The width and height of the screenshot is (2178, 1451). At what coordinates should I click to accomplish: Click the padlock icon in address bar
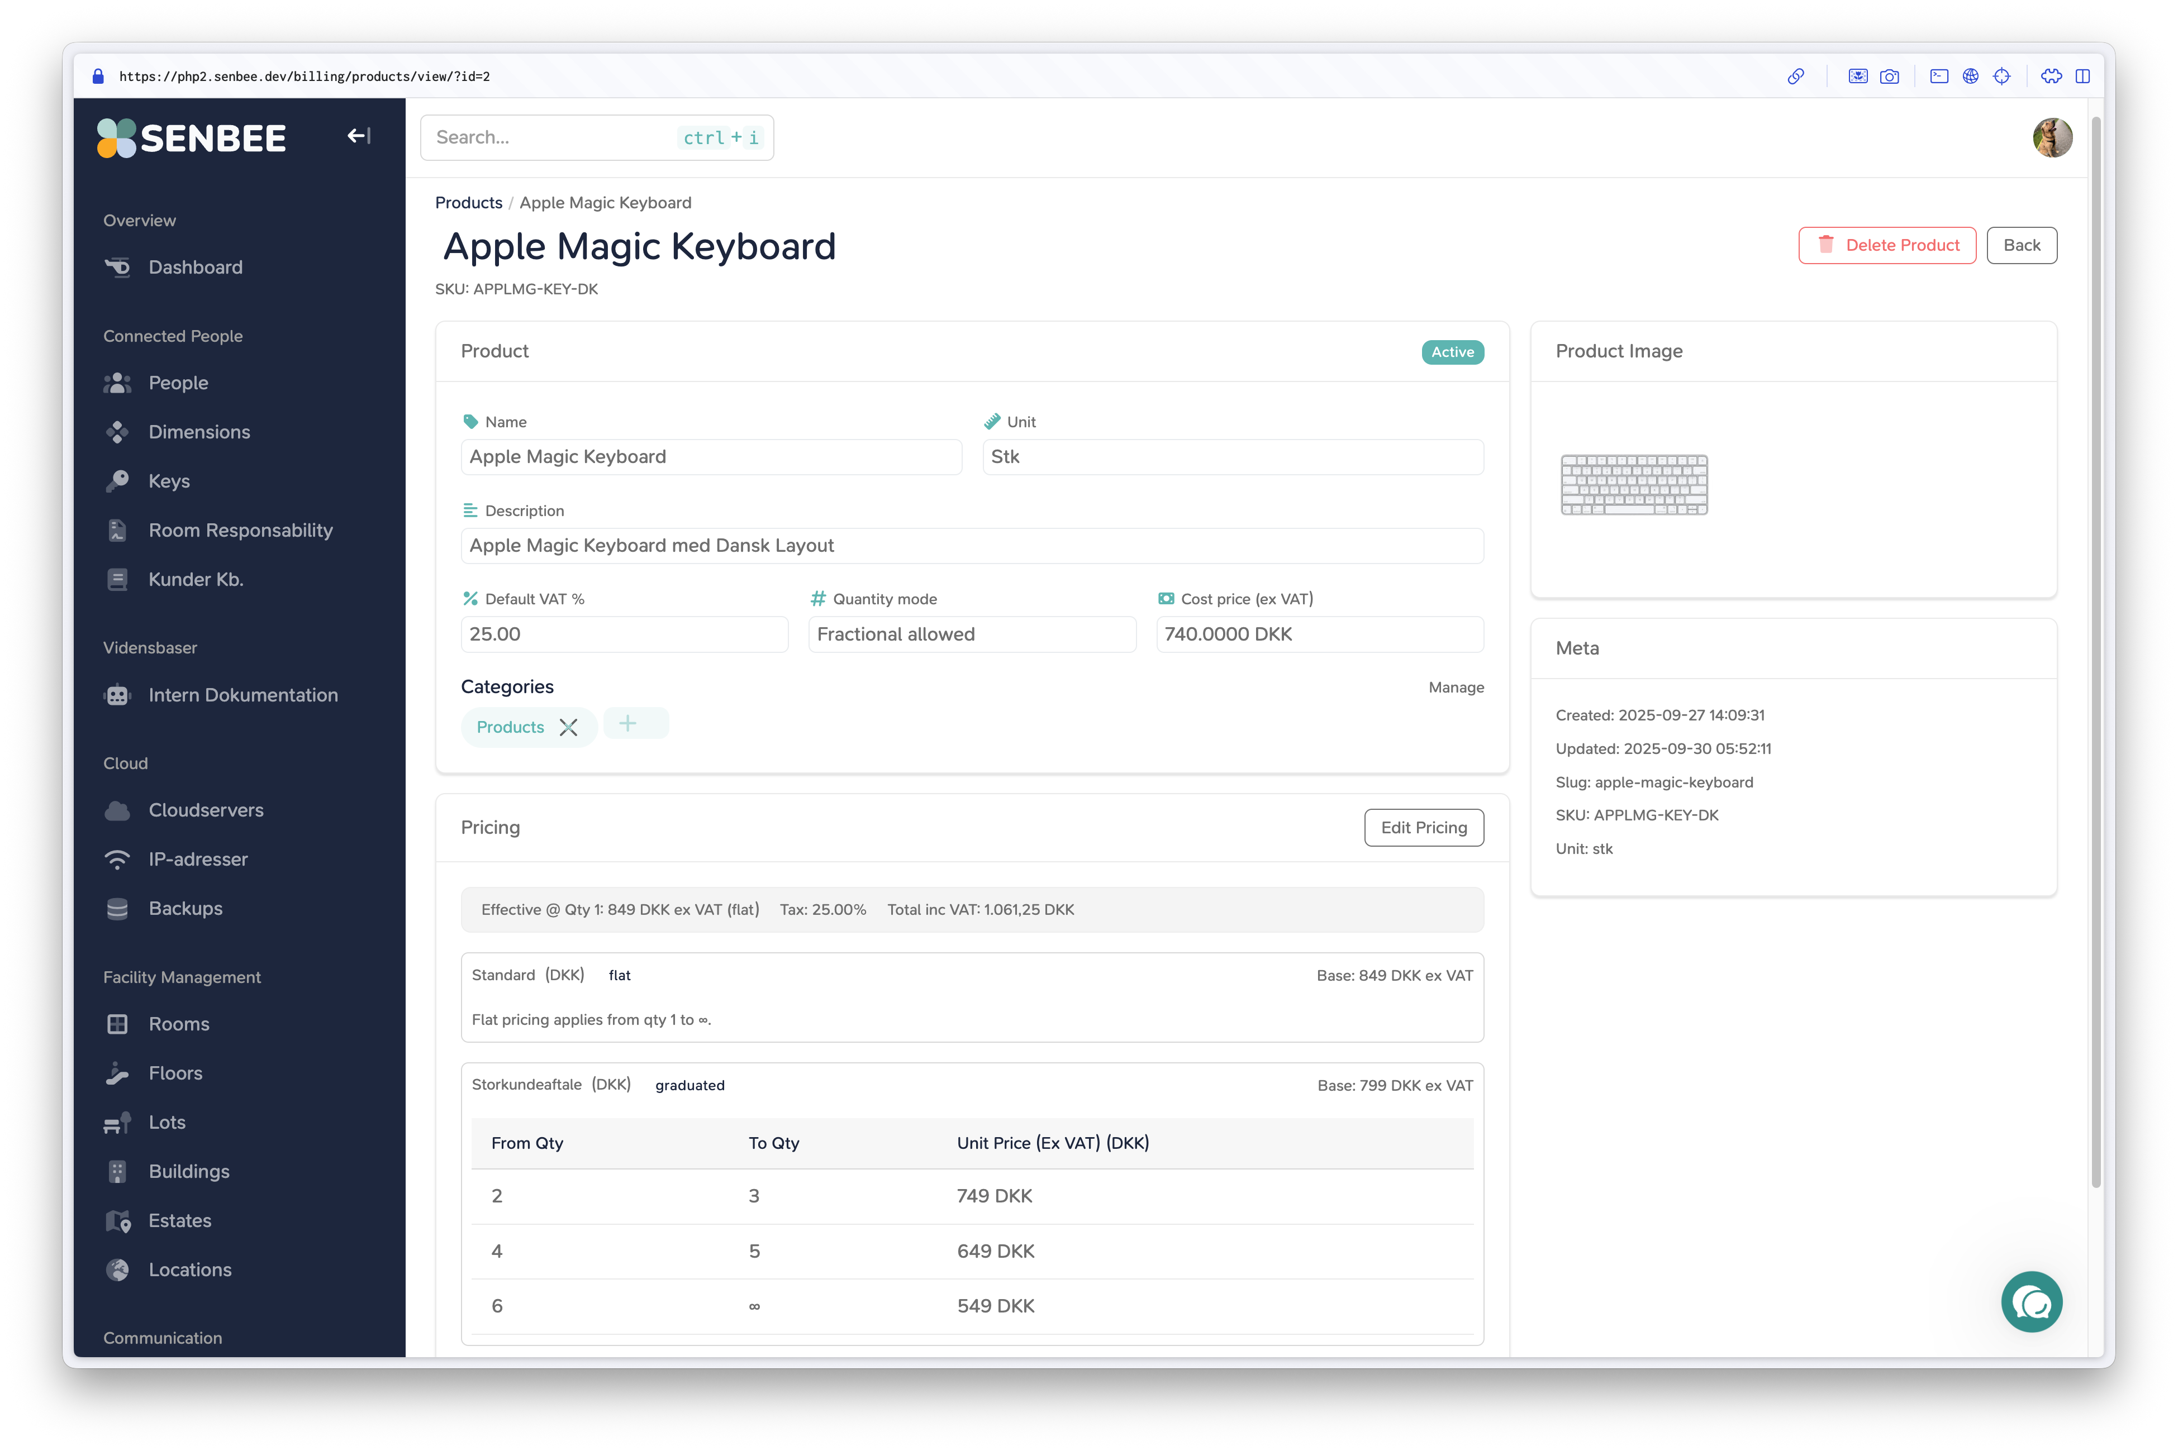point(98,77)
